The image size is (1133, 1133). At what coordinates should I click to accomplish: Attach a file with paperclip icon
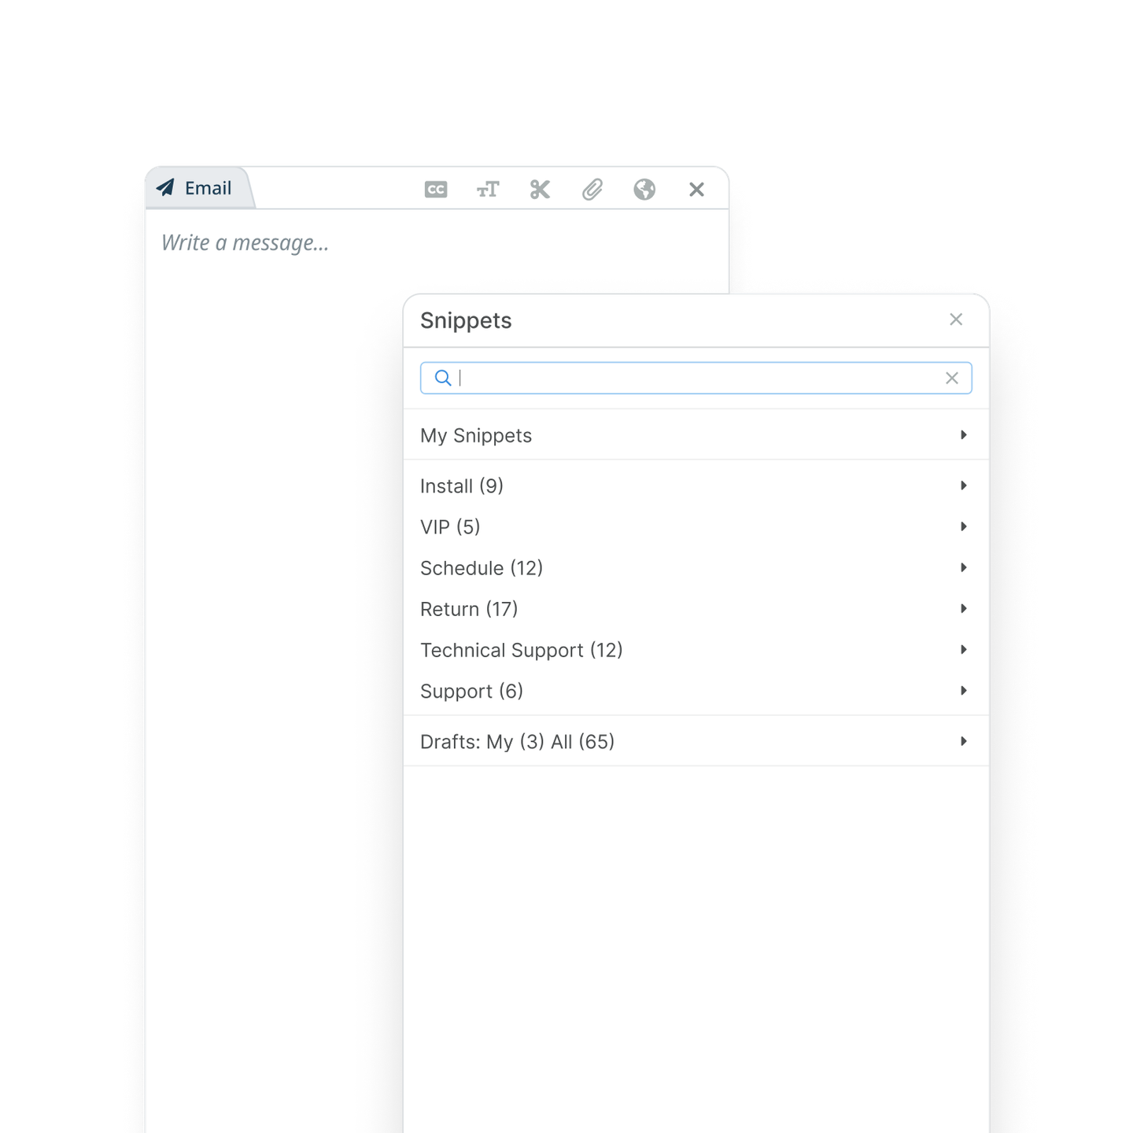[592, 190]
